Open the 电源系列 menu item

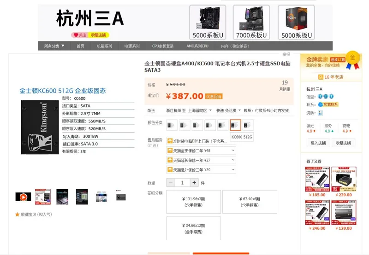tap(132, 46)
